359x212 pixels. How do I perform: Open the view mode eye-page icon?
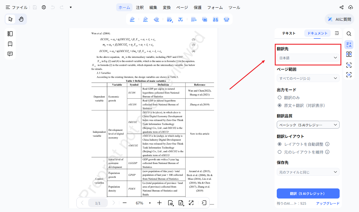point(170,203)
